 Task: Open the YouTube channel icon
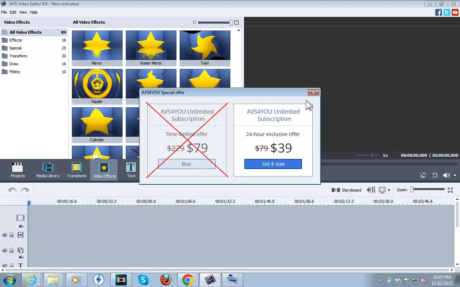click(455, 12)
